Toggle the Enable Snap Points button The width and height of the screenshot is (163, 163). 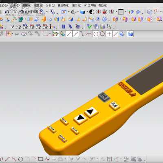[55, 34]
